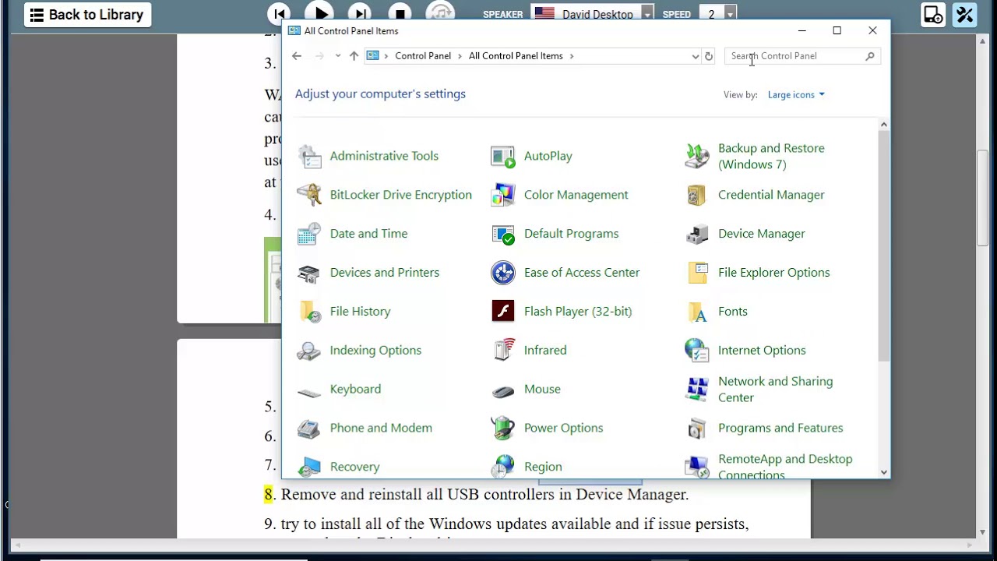Open the Date and Time icon
Screen dimensions: 997x561
309,234
